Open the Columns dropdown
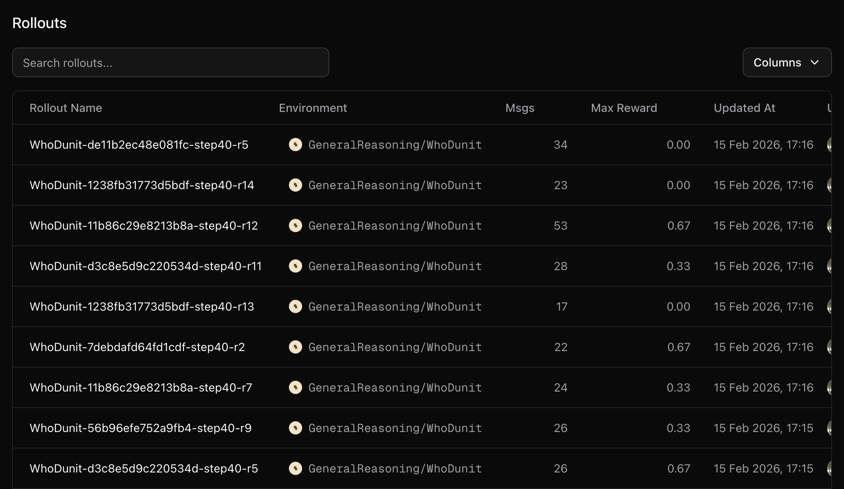The width and height of the screenshot is (844, 489). point(777,62)
